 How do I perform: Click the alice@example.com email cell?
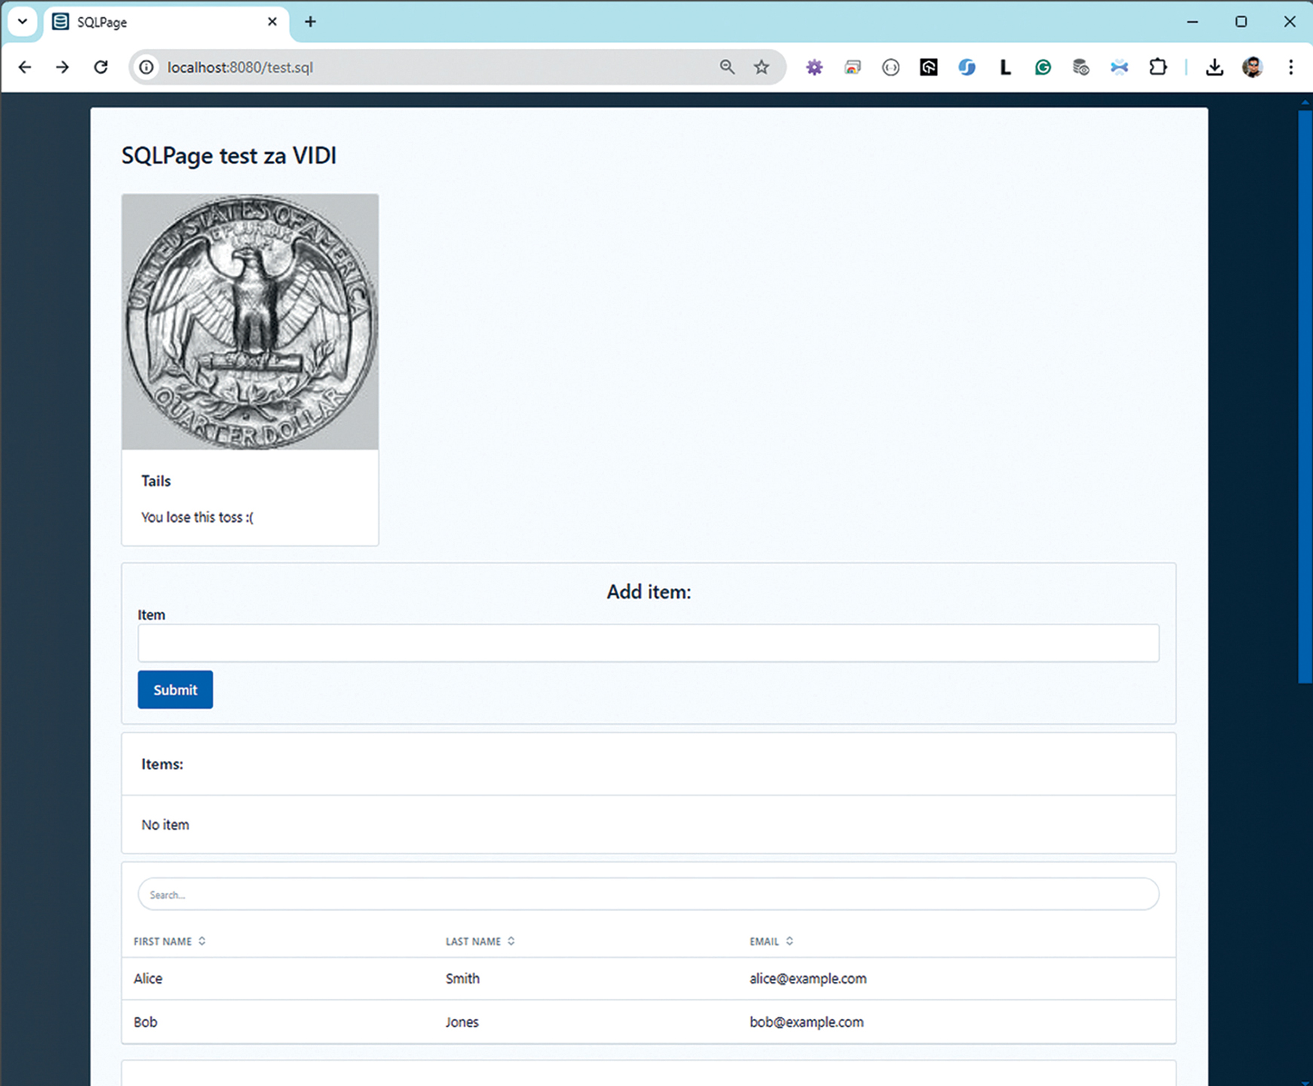[x=808, y=978]
